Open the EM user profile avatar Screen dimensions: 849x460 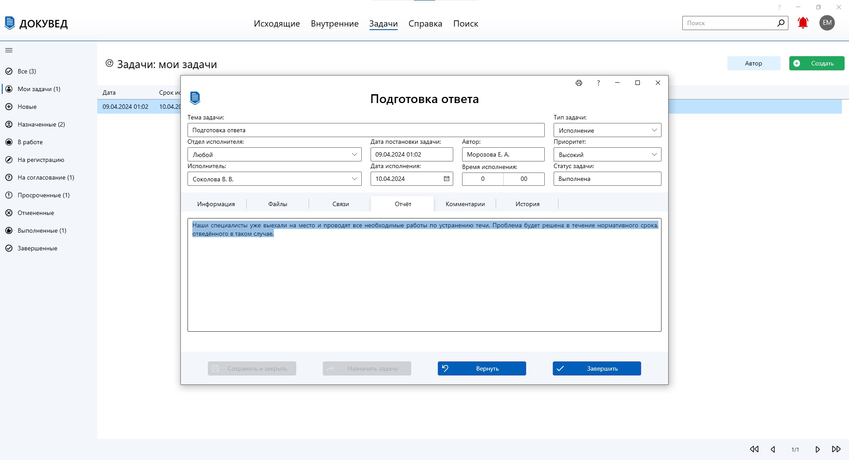[x=827, y=23]
